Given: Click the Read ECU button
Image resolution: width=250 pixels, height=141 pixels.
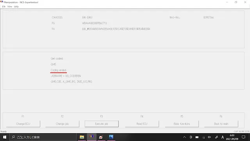Looking at the screenshot, I should point(142,124).
